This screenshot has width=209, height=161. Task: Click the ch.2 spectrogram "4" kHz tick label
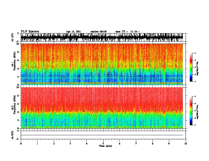[x=18, y=112]
